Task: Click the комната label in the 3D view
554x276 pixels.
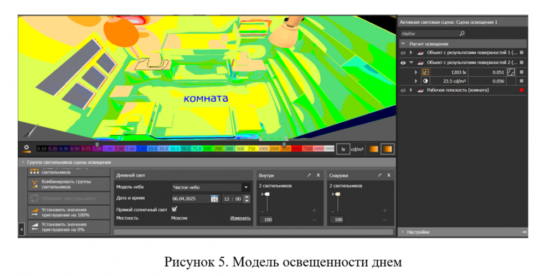Action: point(206,98)
